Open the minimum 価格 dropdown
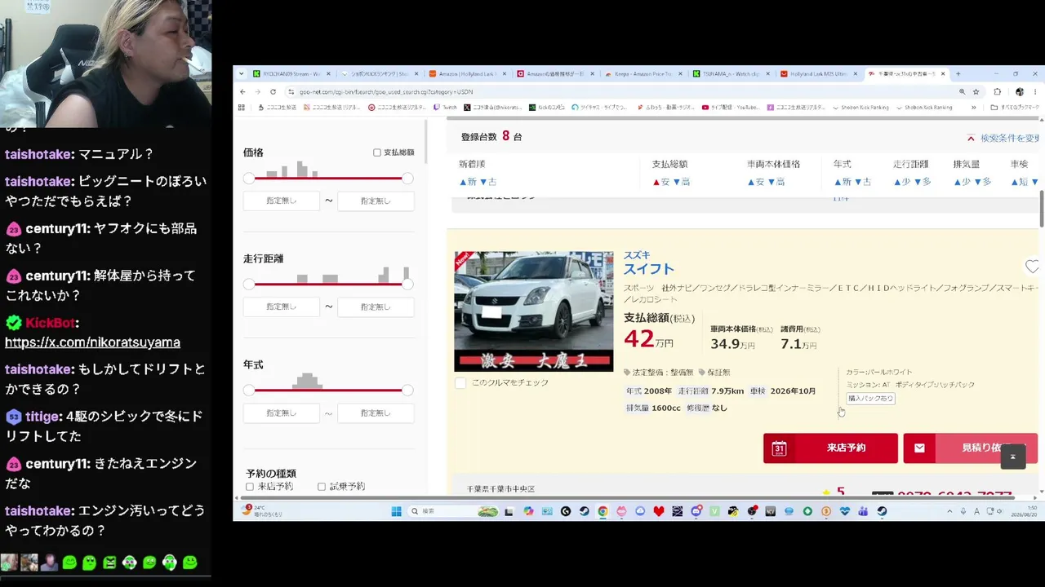Image resolution: width=1045 pixels, height=587 pixels. pyautogui.click(x=282, y=201)
